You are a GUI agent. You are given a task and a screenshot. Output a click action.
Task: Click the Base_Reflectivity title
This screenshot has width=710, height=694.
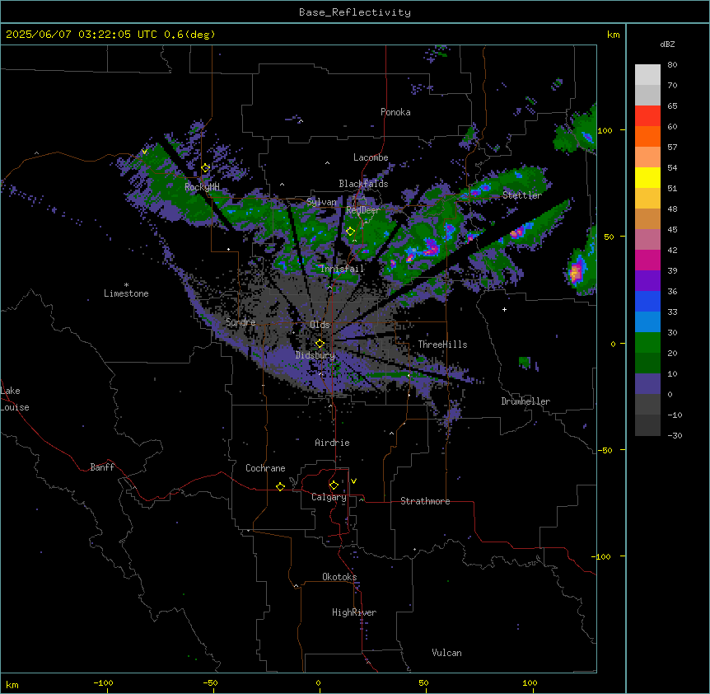click(355, 12)
